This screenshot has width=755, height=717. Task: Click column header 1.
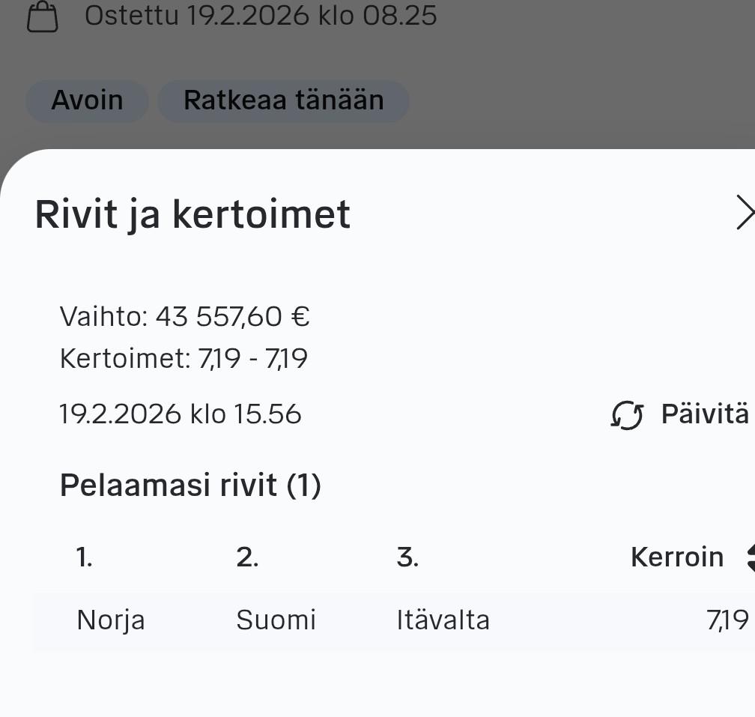[x=85, y=557]
